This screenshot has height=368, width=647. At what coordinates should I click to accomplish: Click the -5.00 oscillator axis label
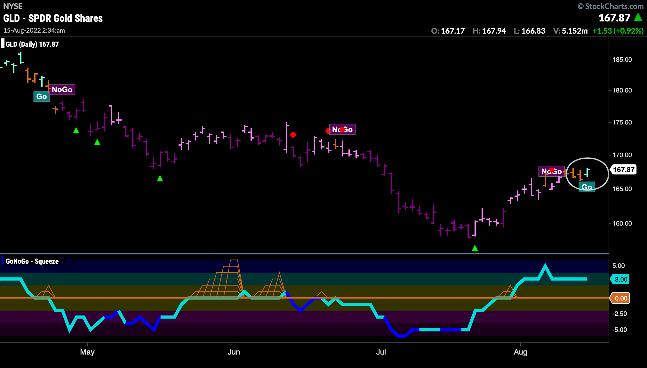(x=619, y=330)
